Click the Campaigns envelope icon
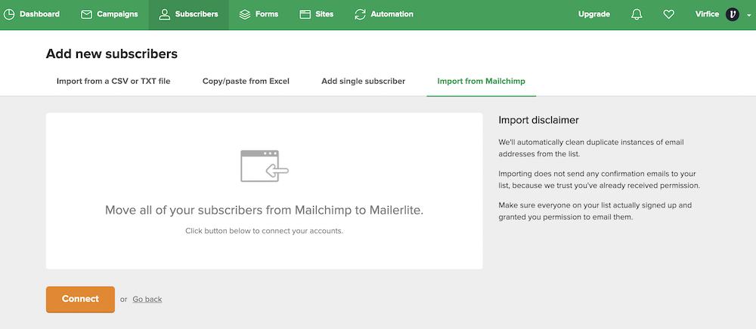The width and height of the screenshot is (756, 329). [x=86, y=14]
